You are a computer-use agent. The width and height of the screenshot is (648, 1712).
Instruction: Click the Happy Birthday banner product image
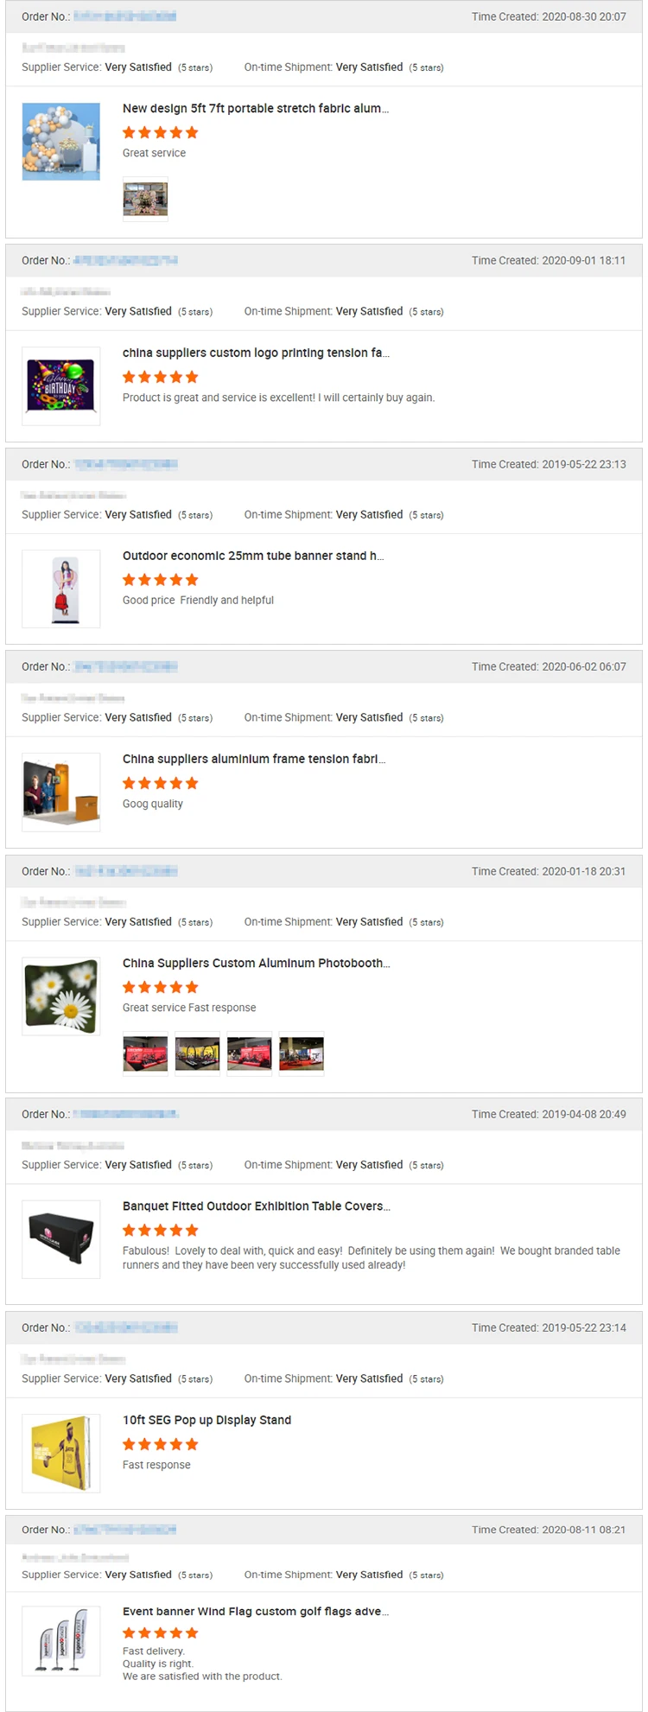coord(60,385)
